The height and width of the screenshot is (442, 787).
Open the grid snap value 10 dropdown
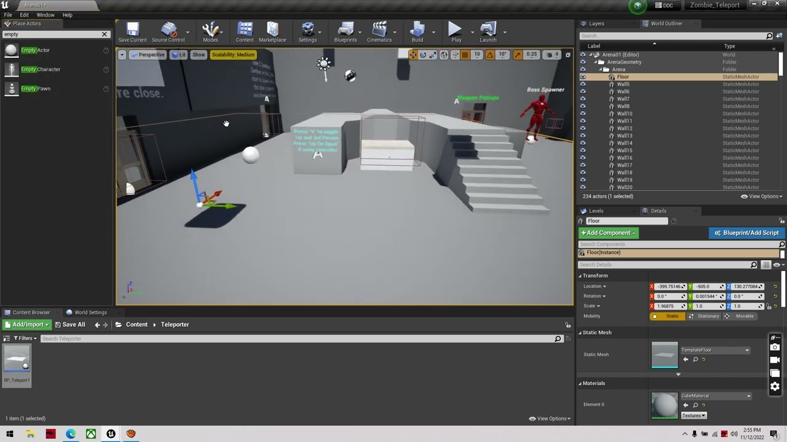(x=477, y=55)
